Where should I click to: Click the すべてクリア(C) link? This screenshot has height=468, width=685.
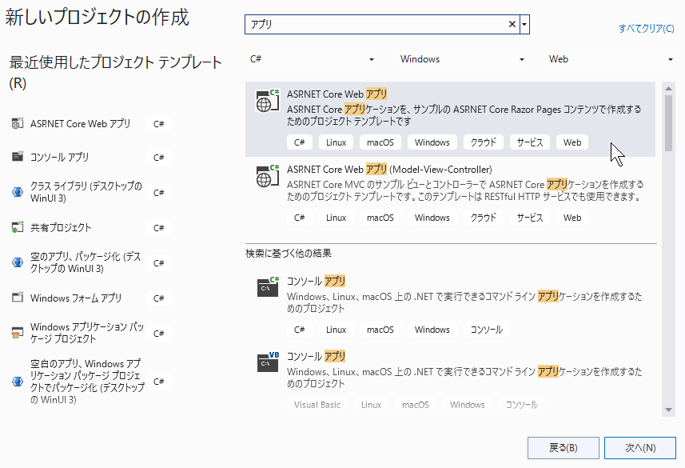click(646, 29)
